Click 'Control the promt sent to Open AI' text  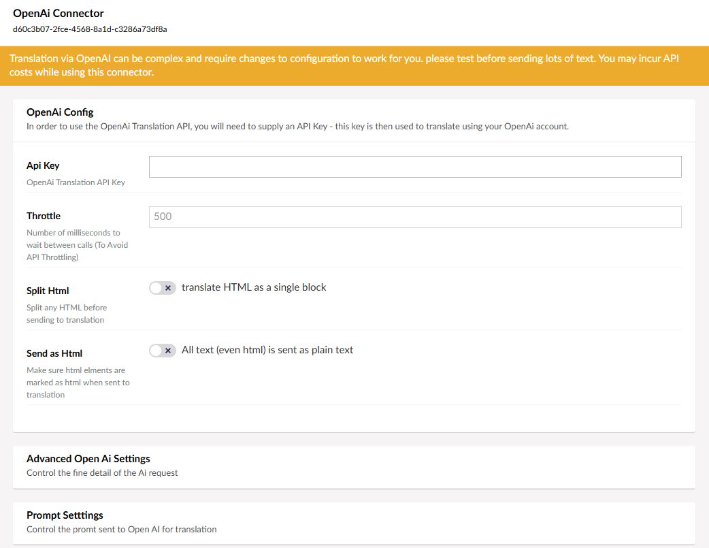click(122, 530)
